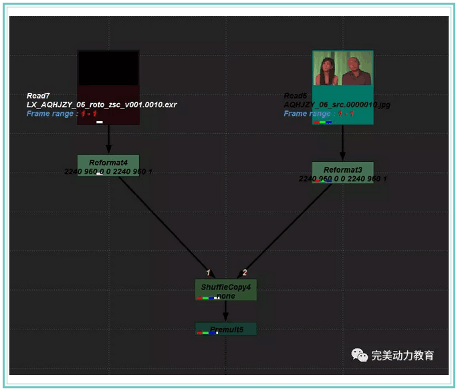458x391 pixels.
Task: Click the Frame range text under Read7
Action: click(62, 114)
